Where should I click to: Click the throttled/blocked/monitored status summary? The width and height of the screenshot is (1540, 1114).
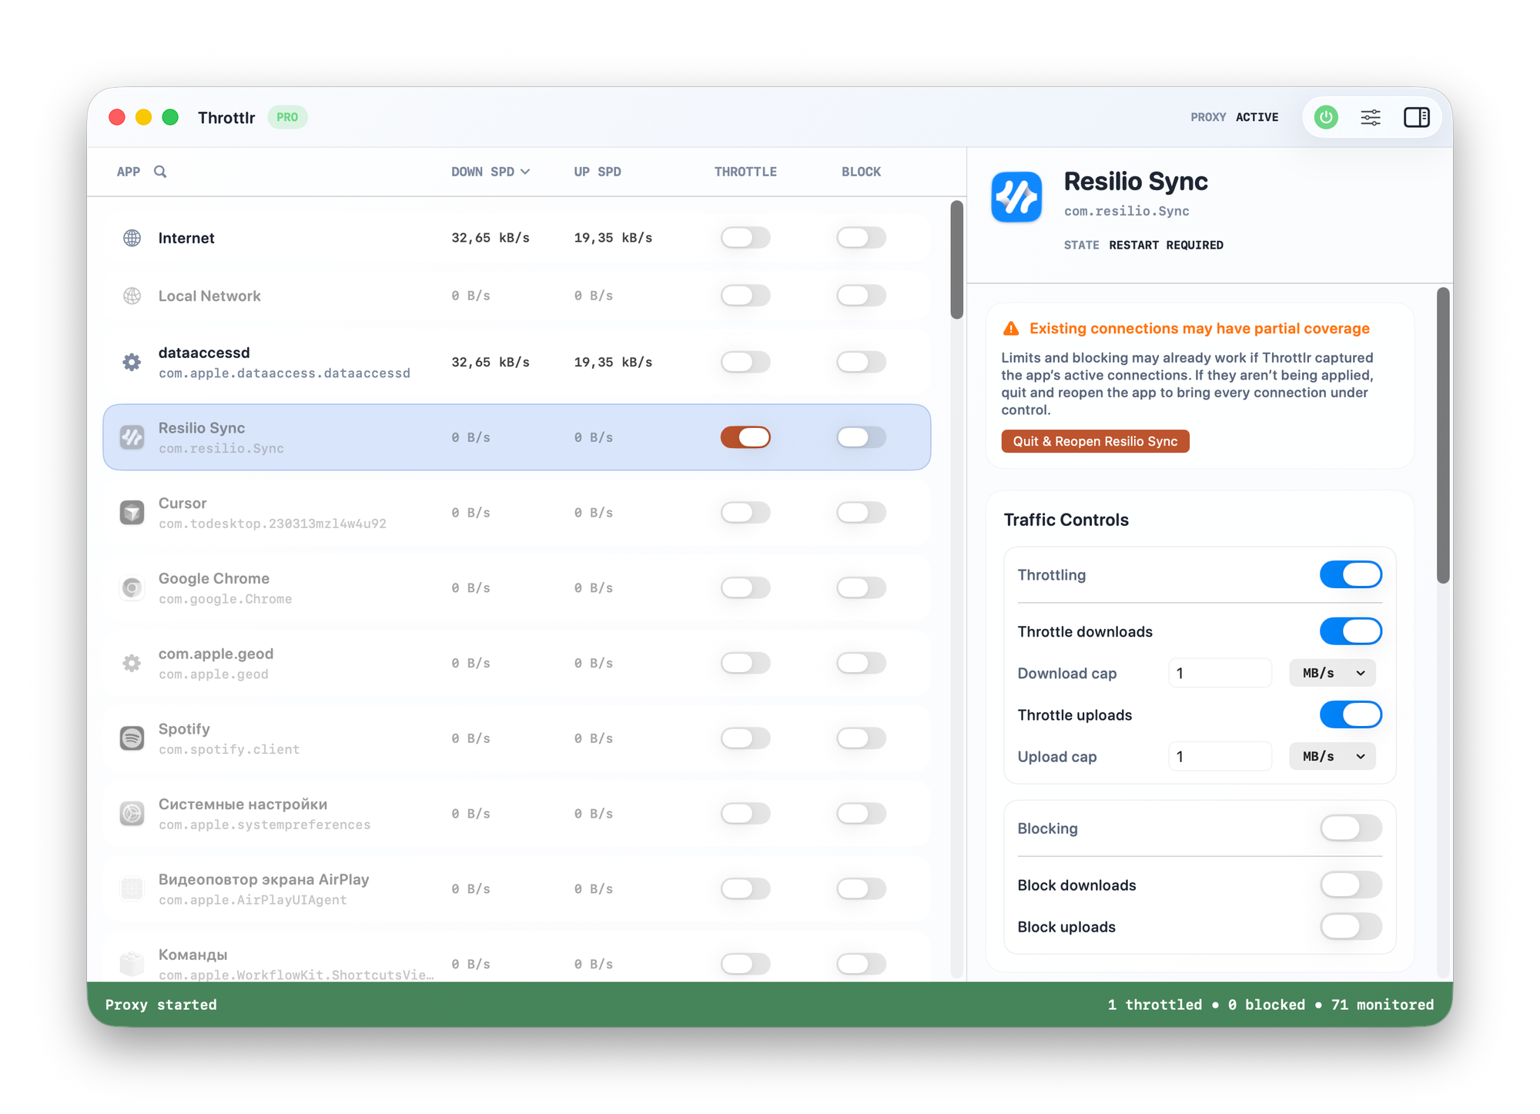1270,1005
